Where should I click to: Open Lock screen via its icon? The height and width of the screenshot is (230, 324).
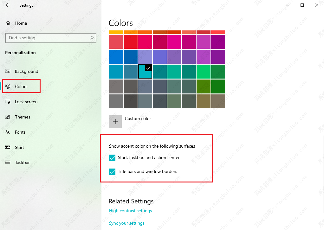click(x=8, y=102)
